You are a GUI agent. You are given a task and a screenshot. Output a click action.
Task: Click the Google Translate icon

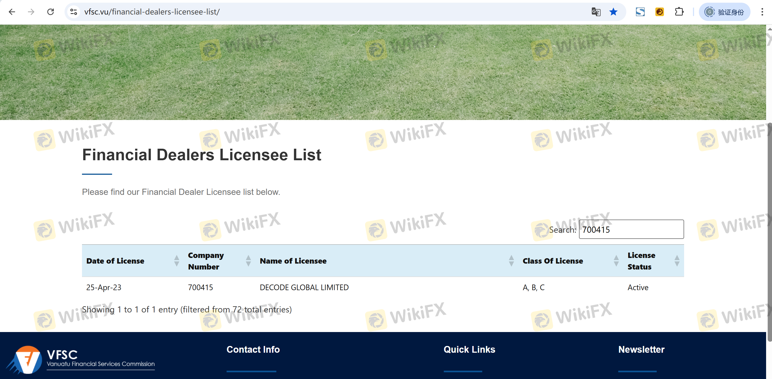[596, 12]
